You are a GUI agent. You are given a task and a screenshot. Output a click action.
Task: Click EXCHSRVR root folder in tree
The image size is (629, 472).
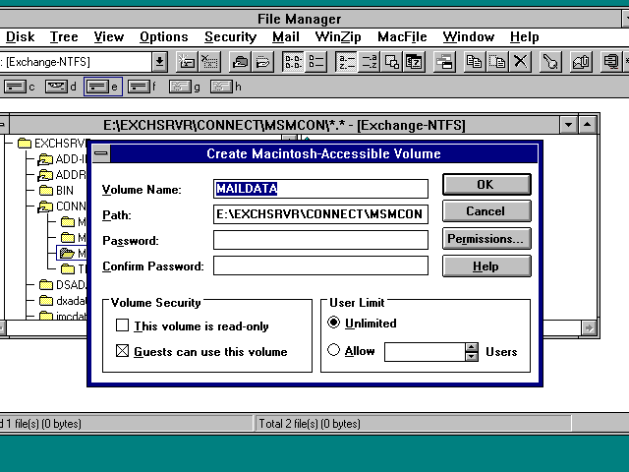[x=52, y=144]
